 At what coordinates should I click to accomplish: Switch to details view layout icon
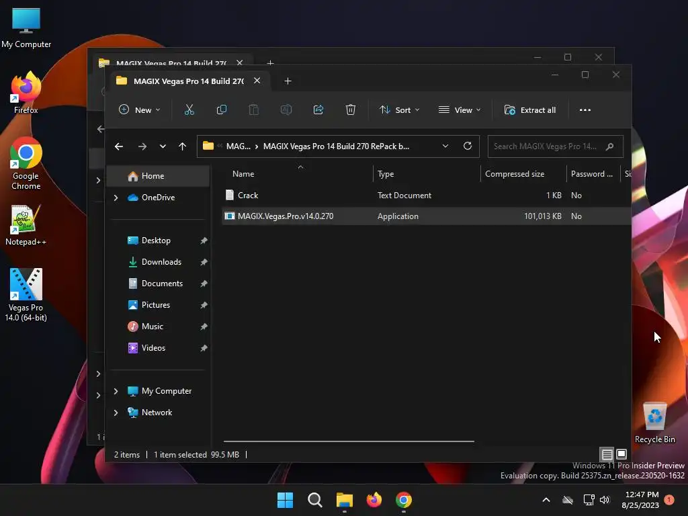click(x=607, y=454)
